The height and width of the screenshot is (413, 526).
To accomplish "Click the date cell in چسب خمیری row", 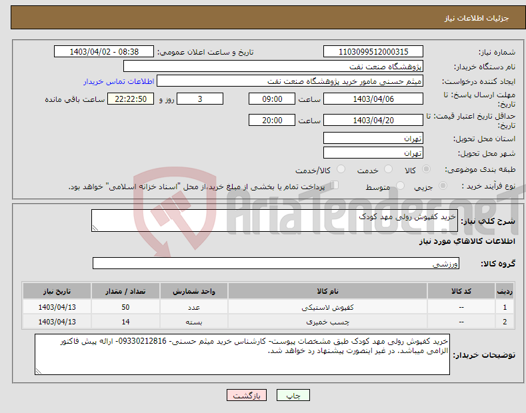I will coord(57,322).
